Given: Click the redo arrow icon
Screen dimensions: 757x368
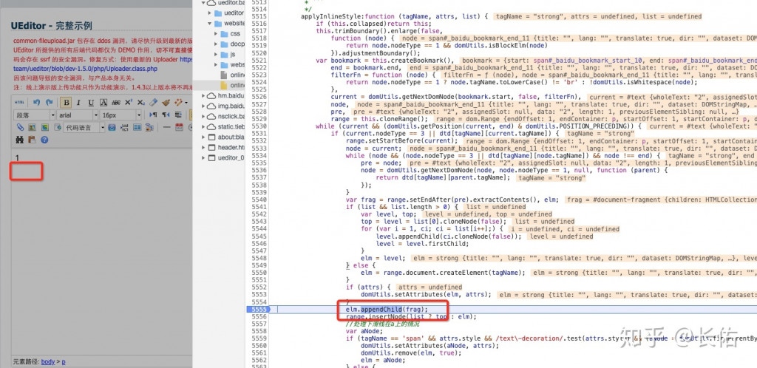Looking at the screenshot, I should point(50,102).
